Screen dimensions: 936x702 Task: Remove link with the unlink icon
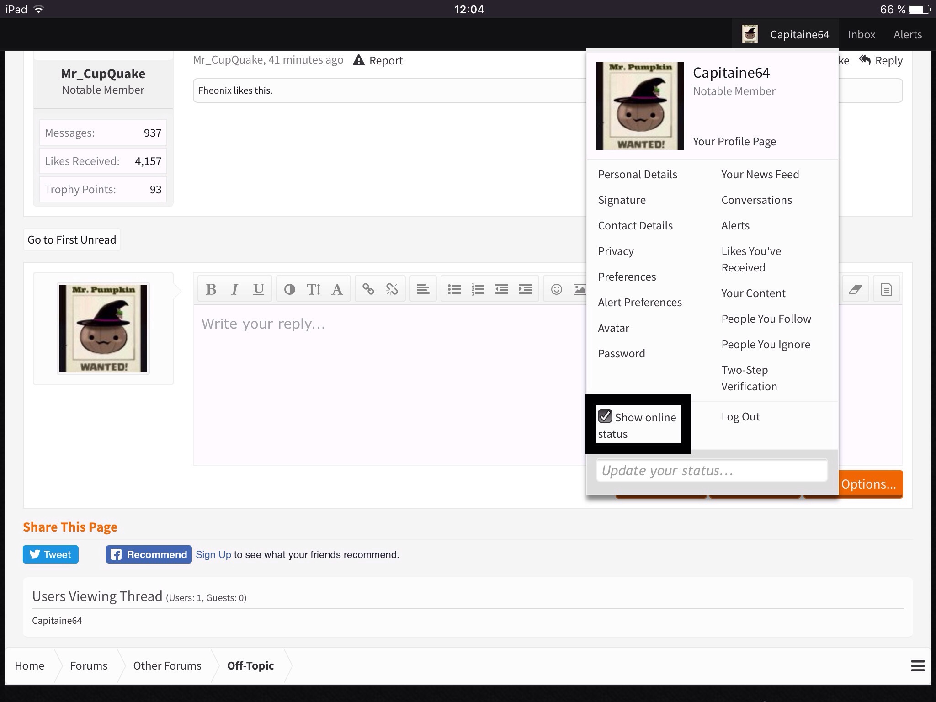392,289
